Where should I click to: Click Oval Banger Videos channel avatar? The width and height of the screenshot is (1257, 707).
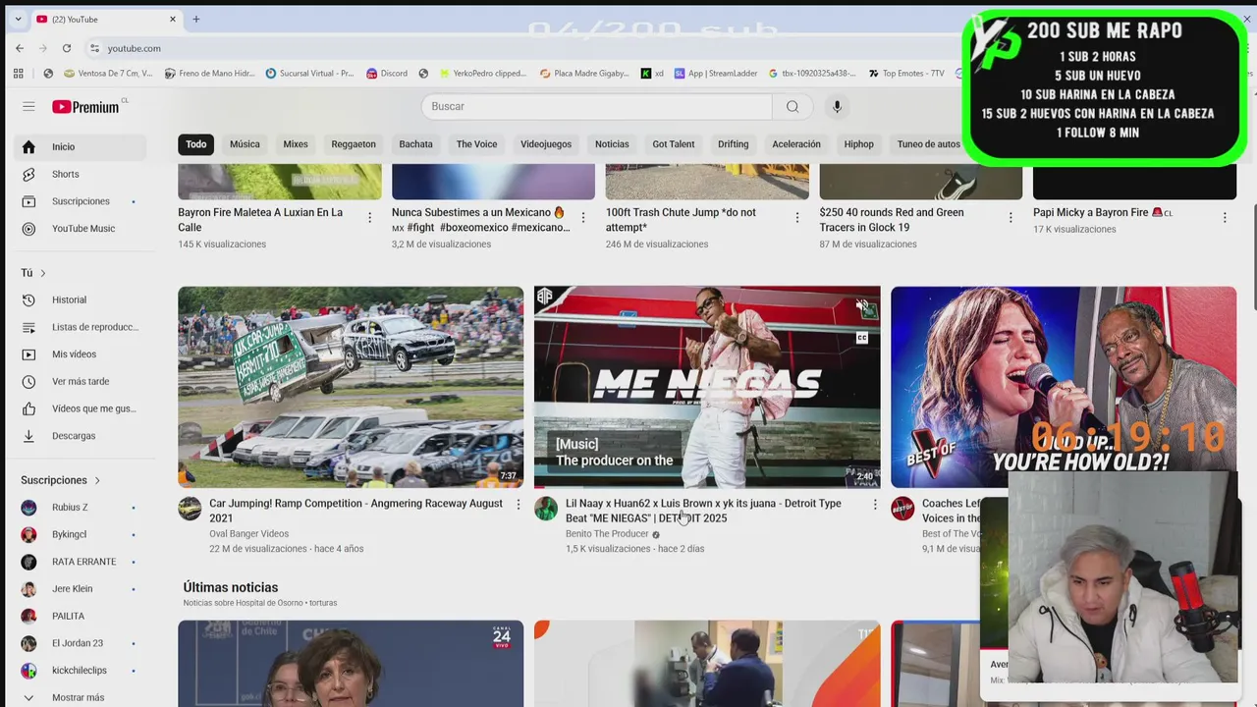tap(190, 509)
